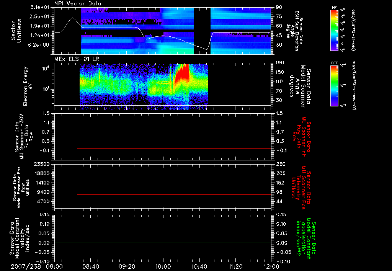
Task: Click the red scanner position trace line
Action: [174, 194]
